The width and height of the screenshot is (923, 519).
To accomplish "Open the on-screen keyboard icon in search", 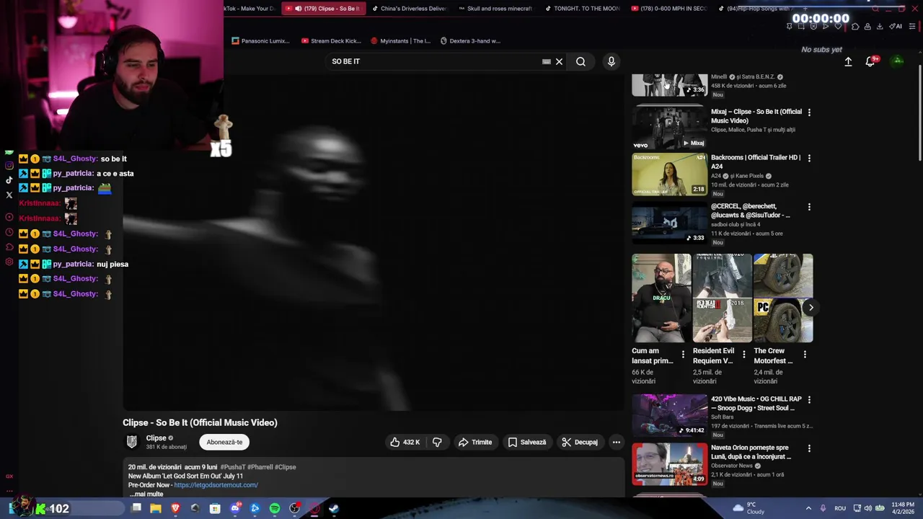I will pyautogui.click(x=546, y=61).
